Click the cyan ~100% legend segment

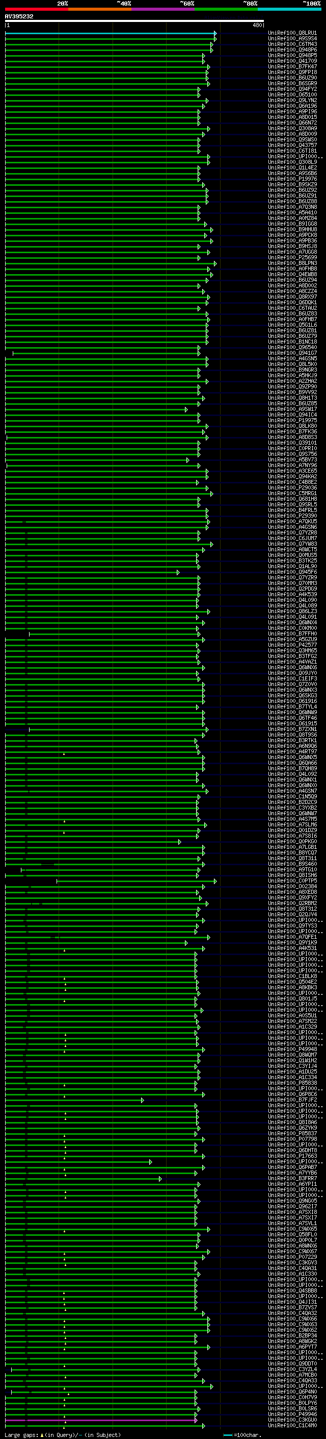[x=289, y=9]
